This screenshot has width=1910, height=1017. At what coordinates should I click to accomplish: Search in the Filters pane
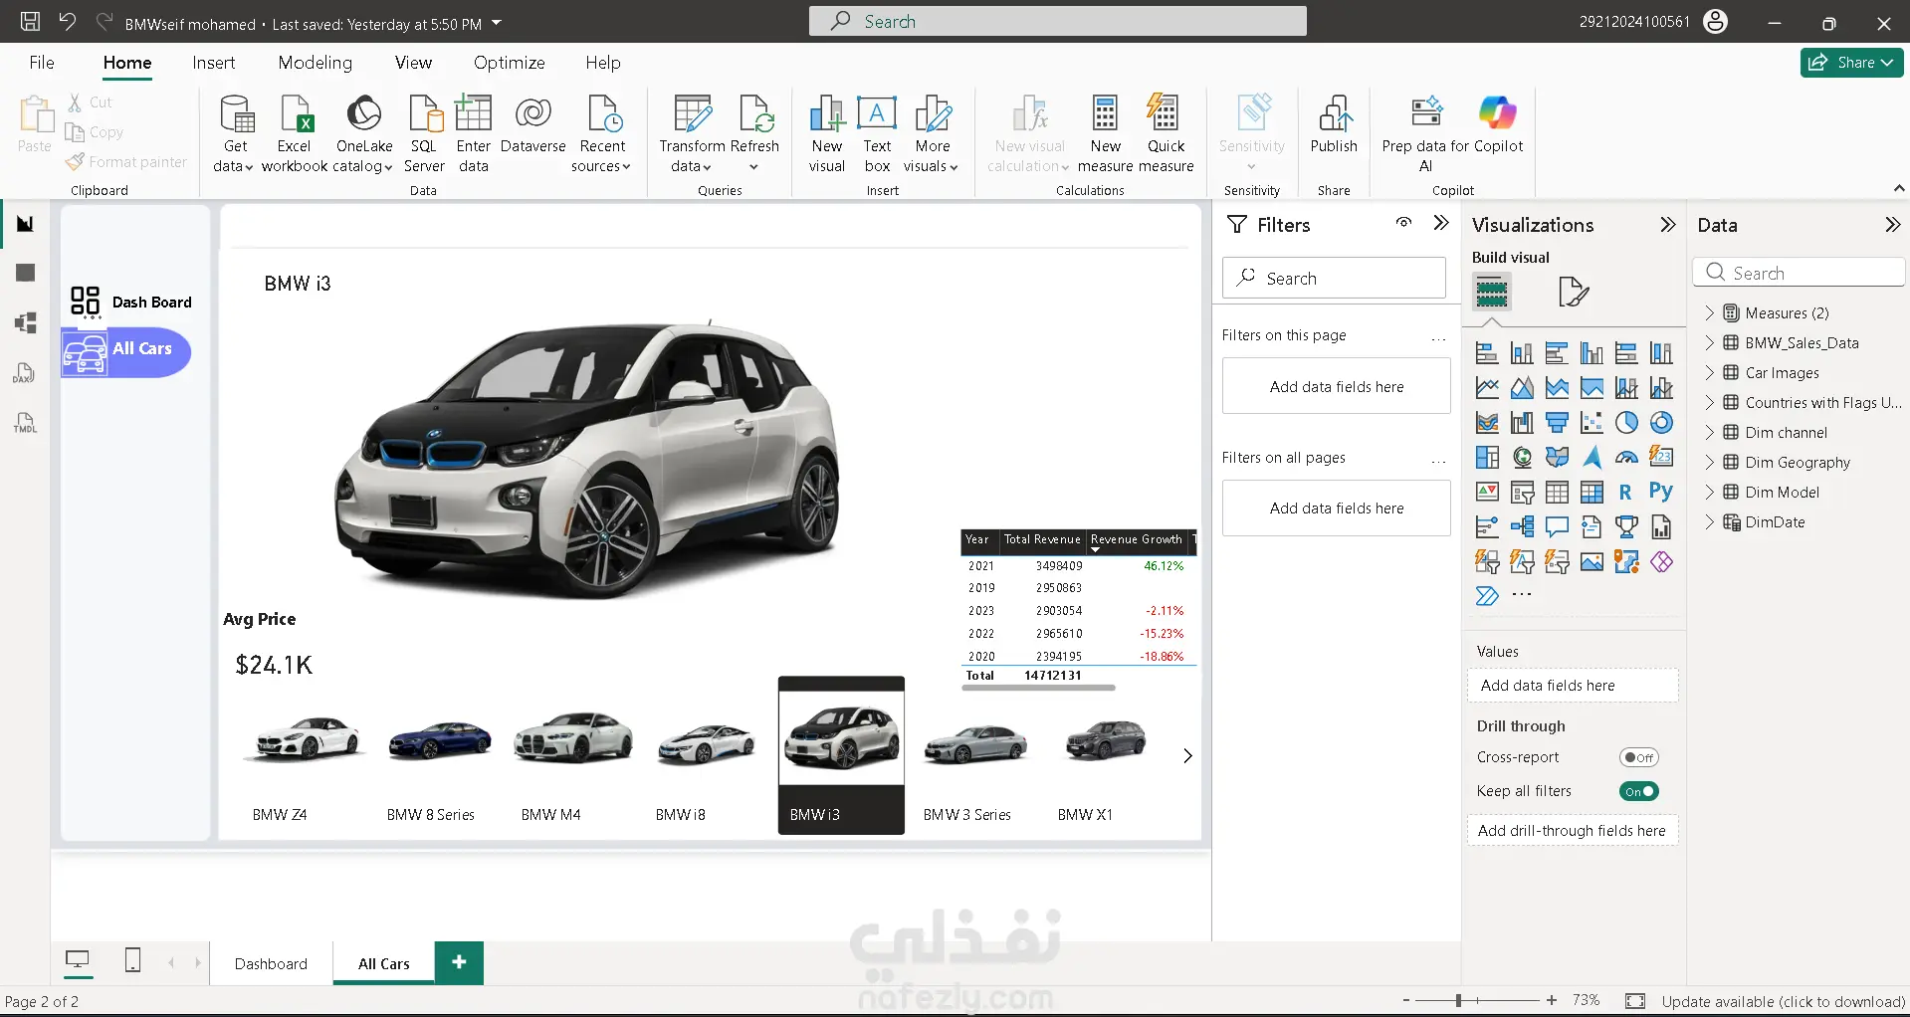pos(1334,279)
